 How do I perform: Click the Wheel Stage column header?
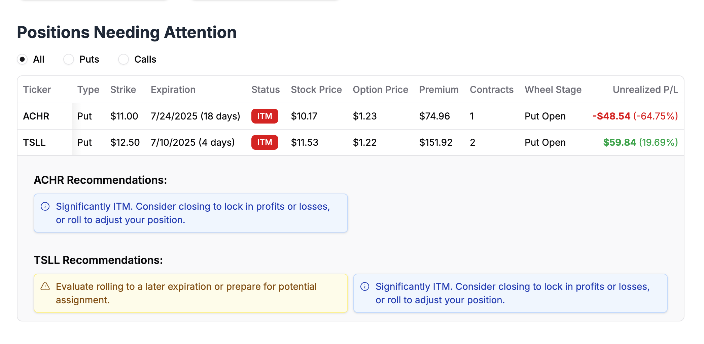(553, 90)
